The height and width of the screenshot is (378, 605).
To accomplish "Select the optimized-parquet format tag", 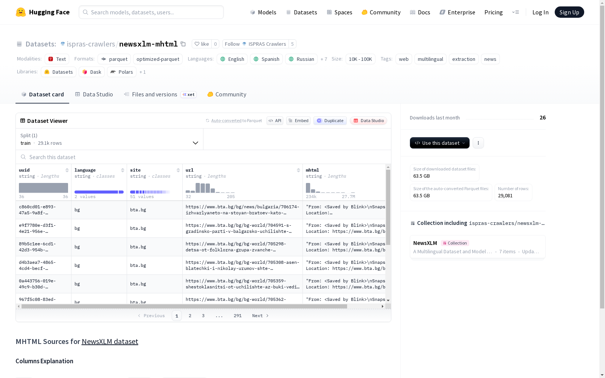I will pos(158,59).
